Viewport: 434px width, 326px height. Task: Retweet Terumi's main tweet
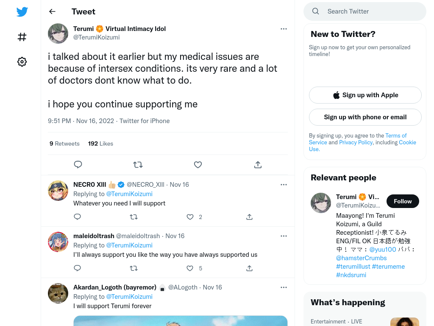(138, 165)
